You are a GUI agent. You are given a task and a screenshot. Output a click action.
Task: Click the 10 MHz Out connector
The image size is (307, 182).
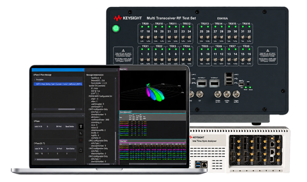pos(227,94)
